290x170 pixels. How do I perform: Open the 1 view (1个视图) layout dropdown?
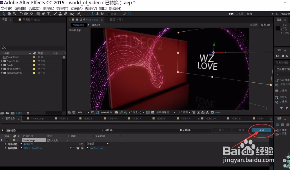(x=184, y=112)
